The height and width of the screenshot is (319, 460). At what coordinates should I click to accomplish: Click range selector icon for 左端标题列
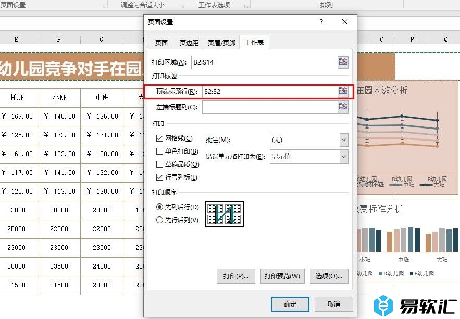(x=343, y=107)
